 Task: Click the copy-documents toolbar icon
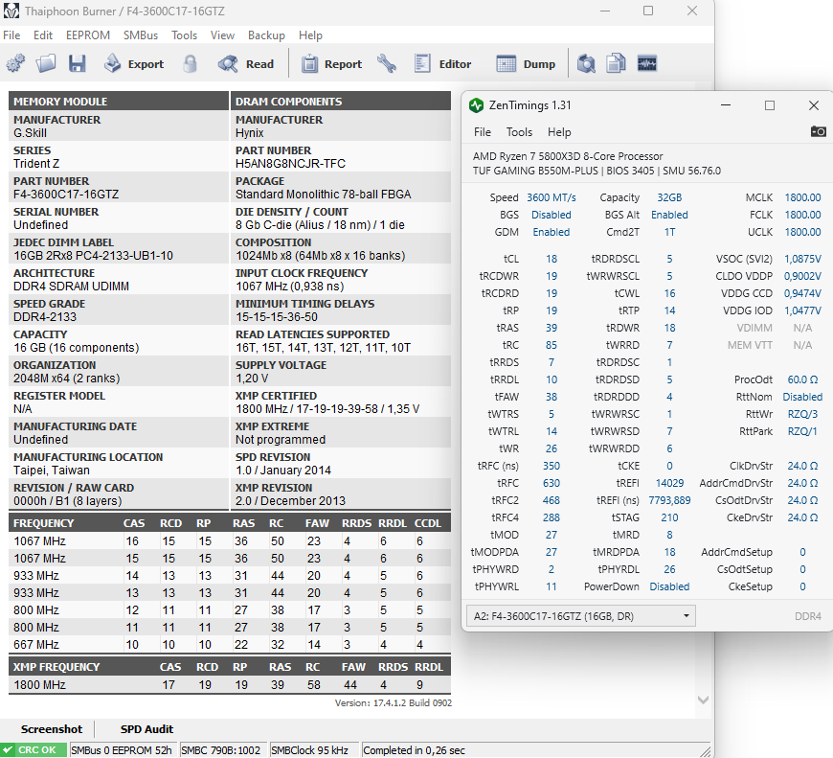pyautogui.click(x=617, y=64)
